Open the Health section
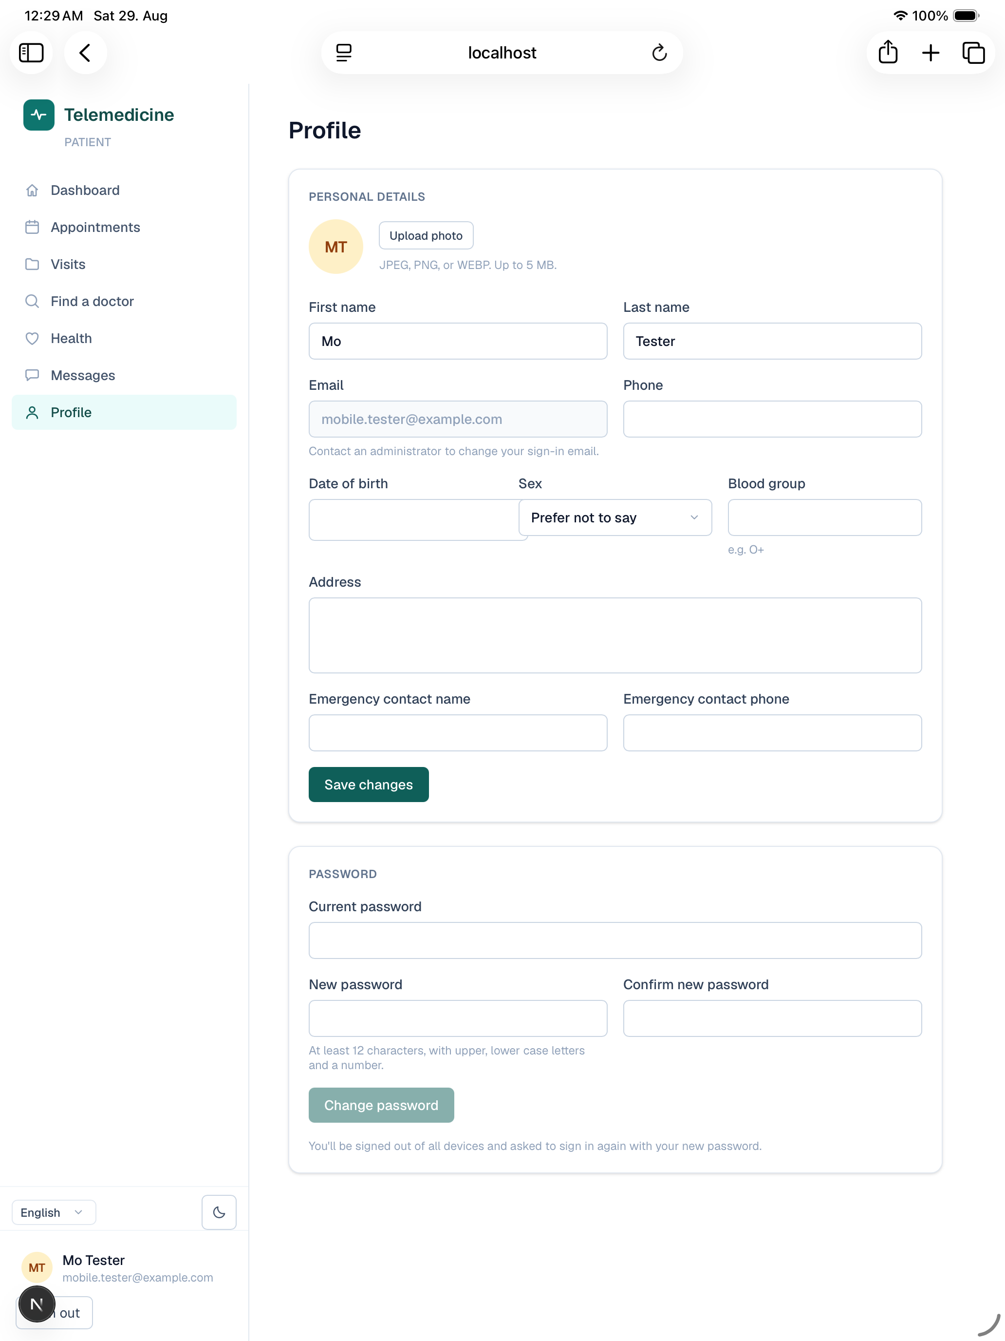 [x=124, y=338]
